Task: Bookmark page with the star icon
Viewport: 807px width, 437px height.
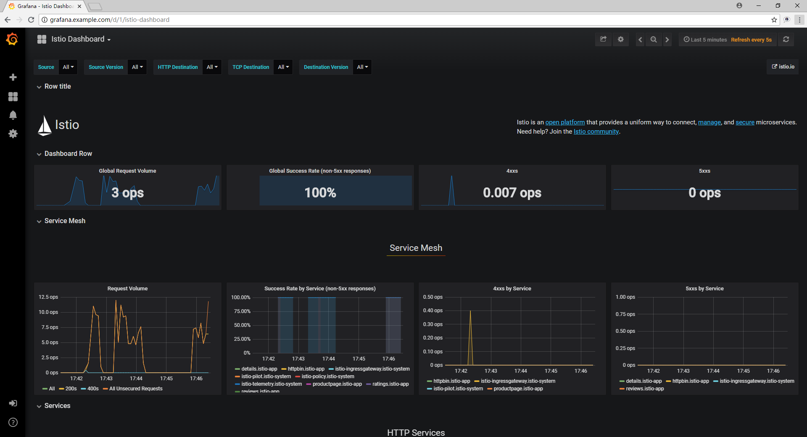Action: point(774,20)
